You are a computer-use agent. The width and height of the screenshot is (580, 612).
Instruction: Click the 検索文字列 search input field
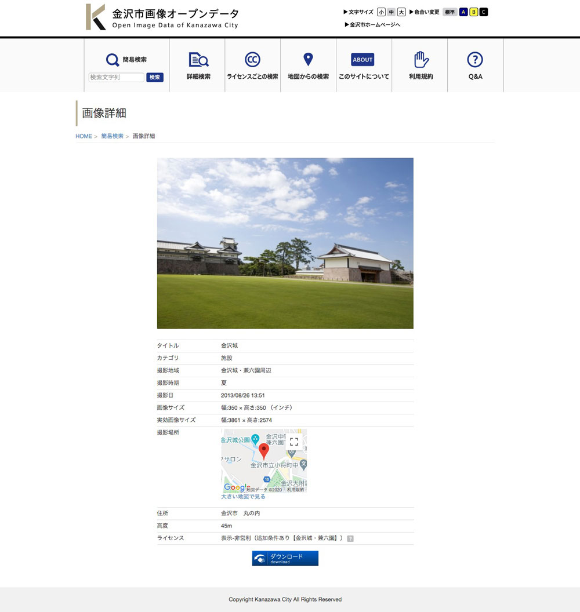tap(117, 77)
